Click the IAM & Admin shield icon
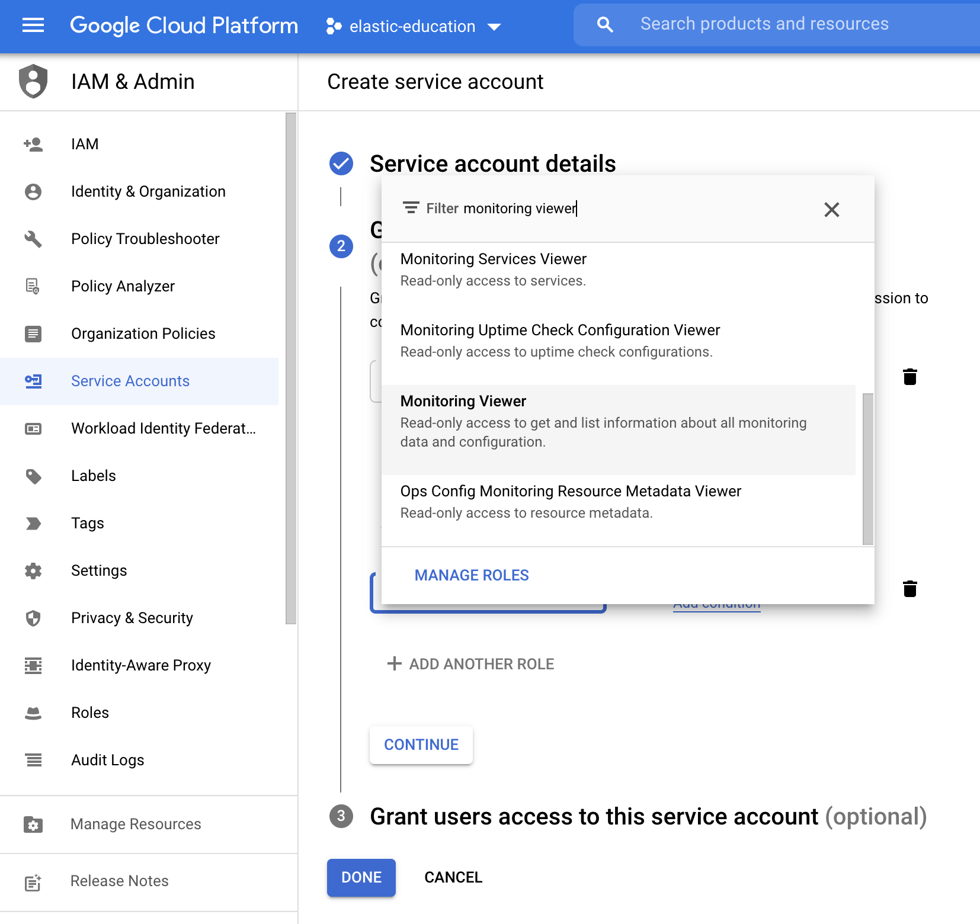Viewport: 980px width, 924px height. [x=33, y=82]
